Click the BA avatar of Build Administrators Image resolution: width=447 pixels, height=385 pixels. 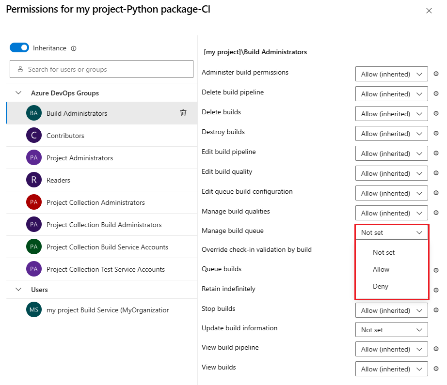[x=34, y=113]
